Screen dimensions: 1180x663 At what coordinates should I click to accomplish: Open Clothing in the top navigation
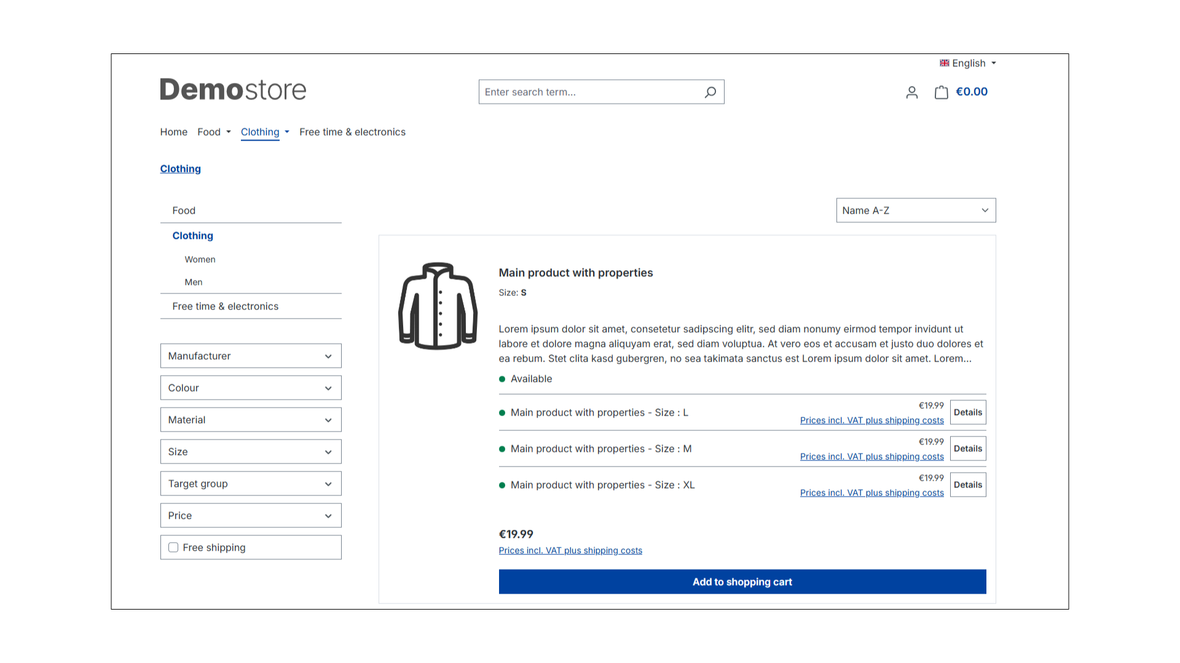pos(260,132)
